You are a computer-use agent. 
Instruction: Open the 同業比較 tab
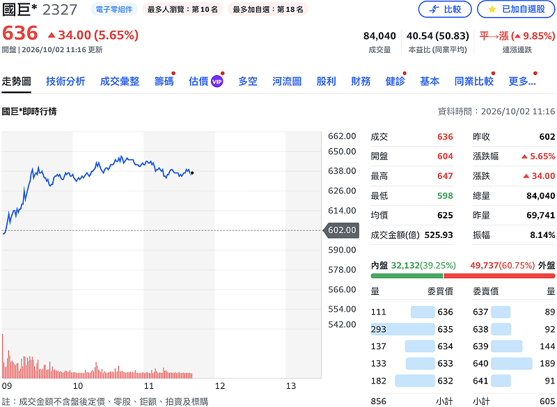tap(474, 81)
